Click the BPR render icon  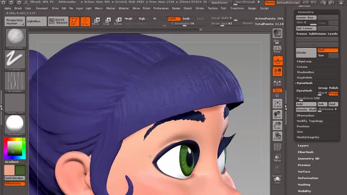tap(277, 34)
